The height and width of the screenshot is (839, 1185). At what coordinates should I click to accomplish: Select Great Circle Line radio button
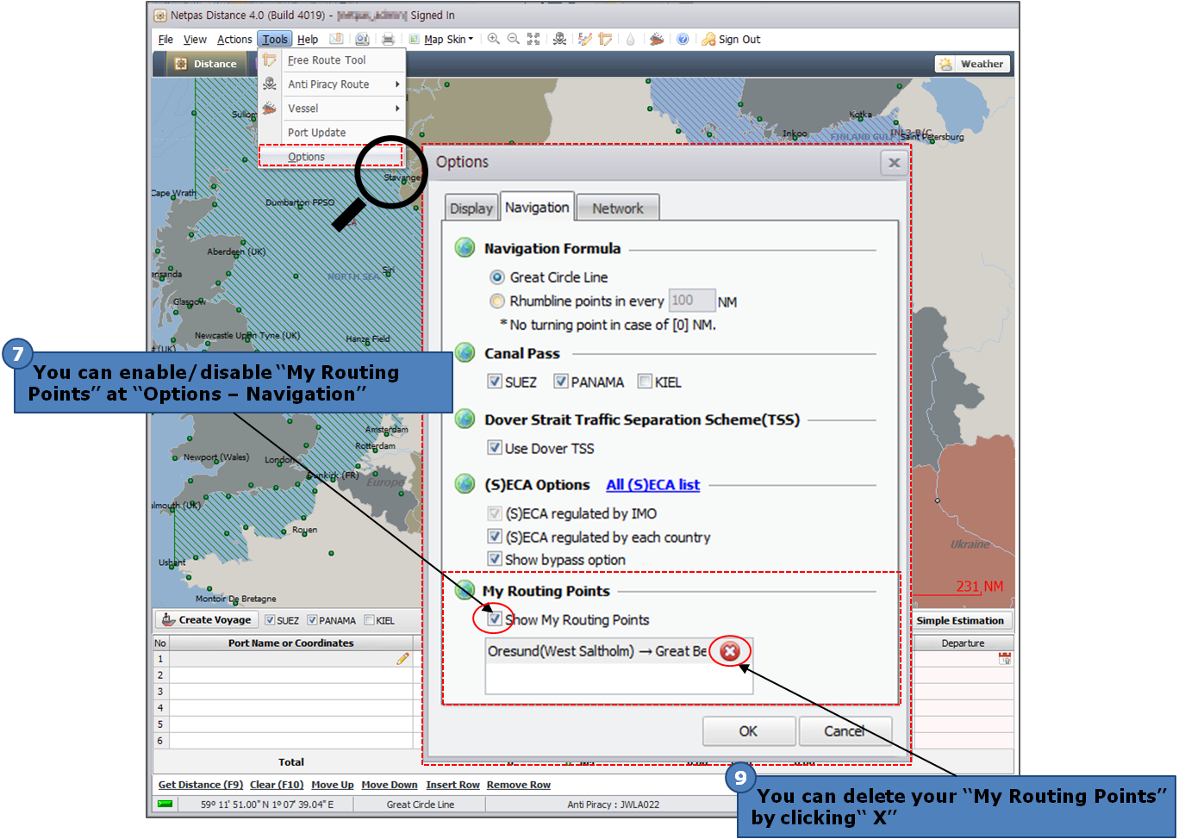[x=497, y=277]
